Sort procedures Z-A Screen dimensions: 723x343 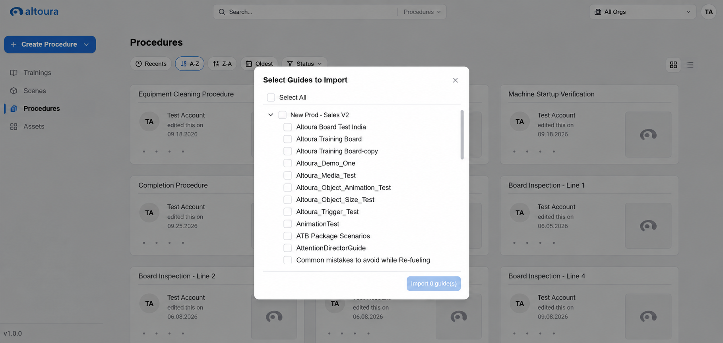(x=222, y=64)
